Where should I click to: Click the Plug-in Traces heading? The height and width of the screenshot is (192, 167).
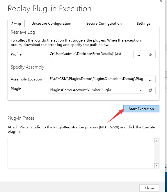[x=21, y=118]
